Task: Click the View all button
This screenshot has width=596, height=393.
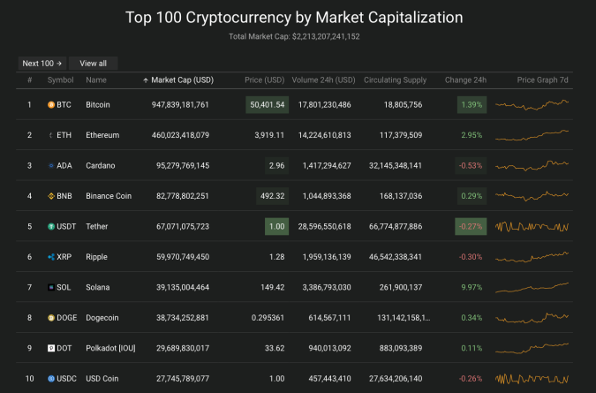Action: [x=93, y=64]
